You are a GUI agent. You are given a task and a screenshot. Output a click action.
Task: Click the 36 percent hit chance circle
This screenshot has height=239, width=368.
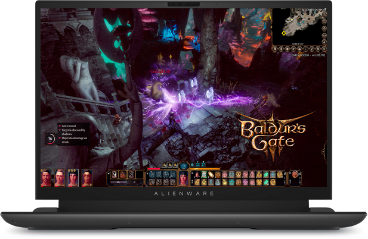point(51,139)
